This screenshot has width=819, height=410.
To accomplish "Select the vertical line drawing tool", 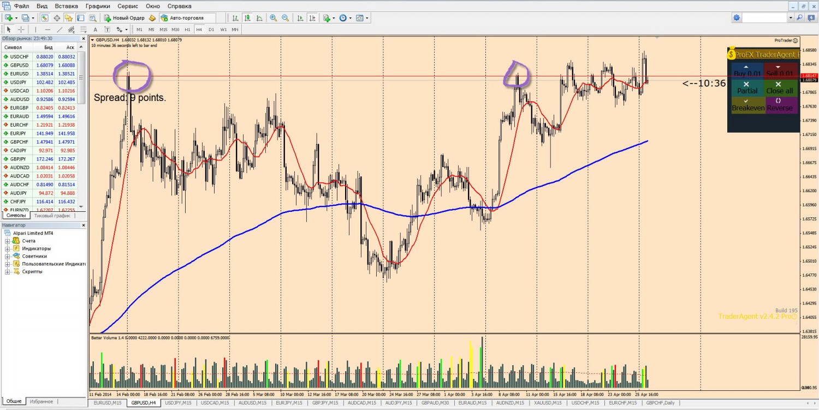I will tap(35, 29).
